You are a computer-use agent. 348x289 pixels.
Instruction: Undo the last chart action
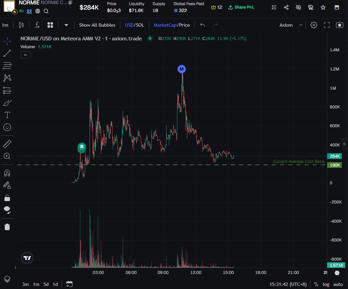tap(202, 25)
